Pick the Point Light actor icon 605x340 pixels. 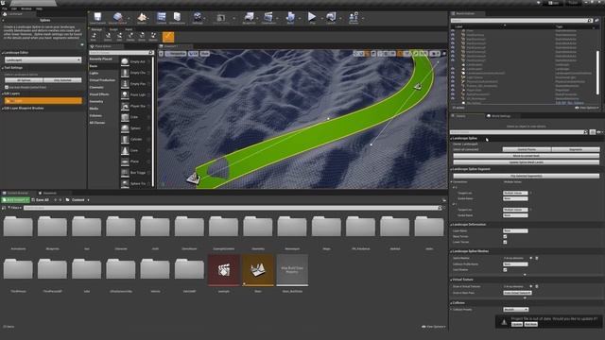[125, 94]
